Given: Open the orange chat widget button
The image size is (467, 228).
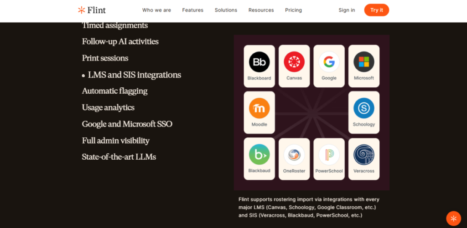Looking at the screenshot, I should pos(453,218).
